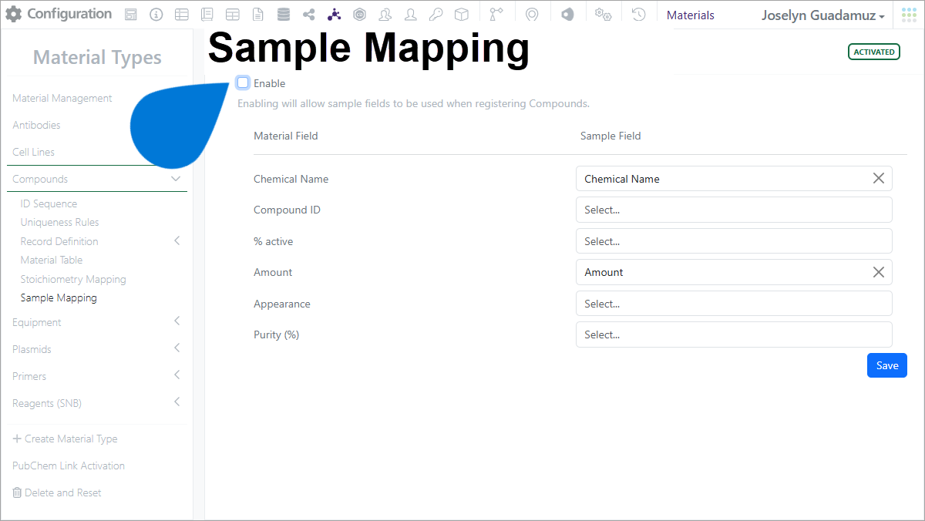Click the key icon
925x521 pixels.
point(436,15)
